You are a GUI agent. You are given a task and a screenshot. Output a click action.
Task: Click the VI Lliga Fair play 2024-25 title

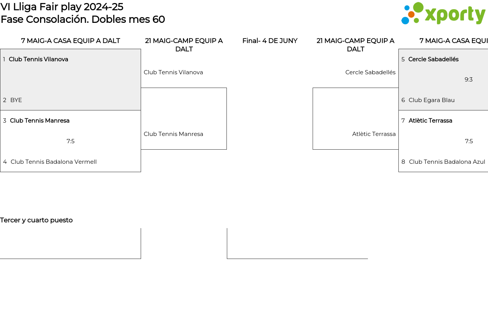point(62,7)
